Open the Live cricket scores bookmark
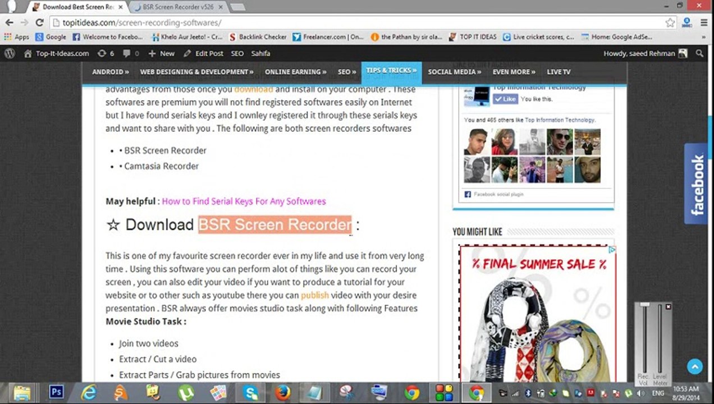Image resolution: width=714 pixels, height=404 pixels. (538, 37)
